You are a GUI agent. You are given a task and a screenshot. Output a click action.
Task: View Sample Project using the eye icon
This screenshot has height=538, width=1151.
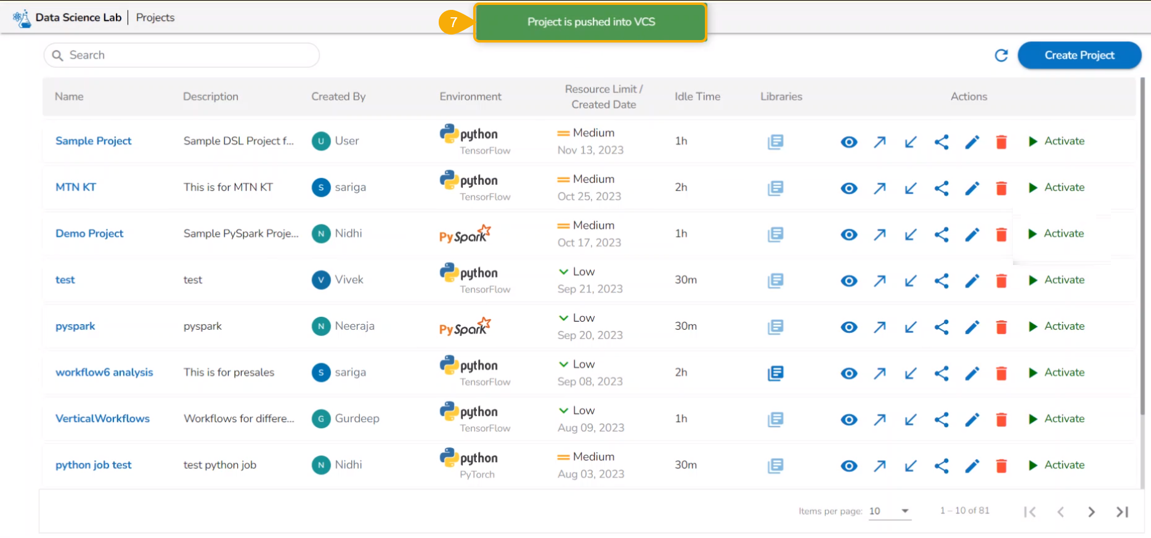click(x=848, y=142)
